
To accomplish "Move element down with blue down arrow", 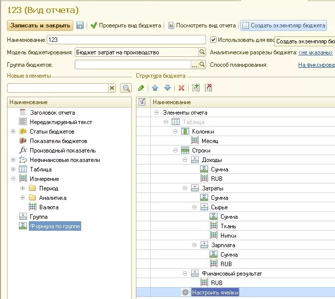I will click(167, 88).
